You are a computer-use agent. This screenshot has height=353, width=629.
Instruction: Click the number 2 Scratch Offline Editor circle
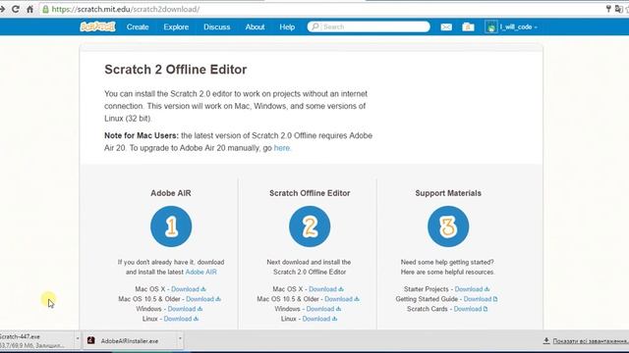tap(310, 227)
